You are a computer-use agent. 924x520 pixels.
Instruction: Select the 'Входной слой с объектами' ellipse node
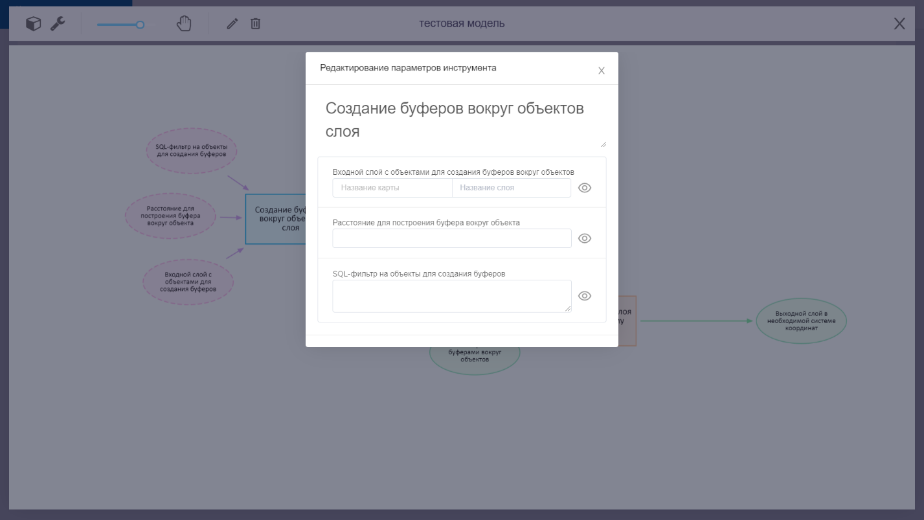[x=188, y=282]
